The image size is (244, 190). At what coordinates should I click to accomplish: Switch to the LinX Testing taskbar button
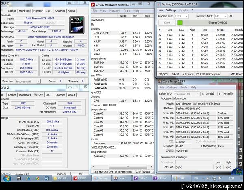click(x=102, y=178)
